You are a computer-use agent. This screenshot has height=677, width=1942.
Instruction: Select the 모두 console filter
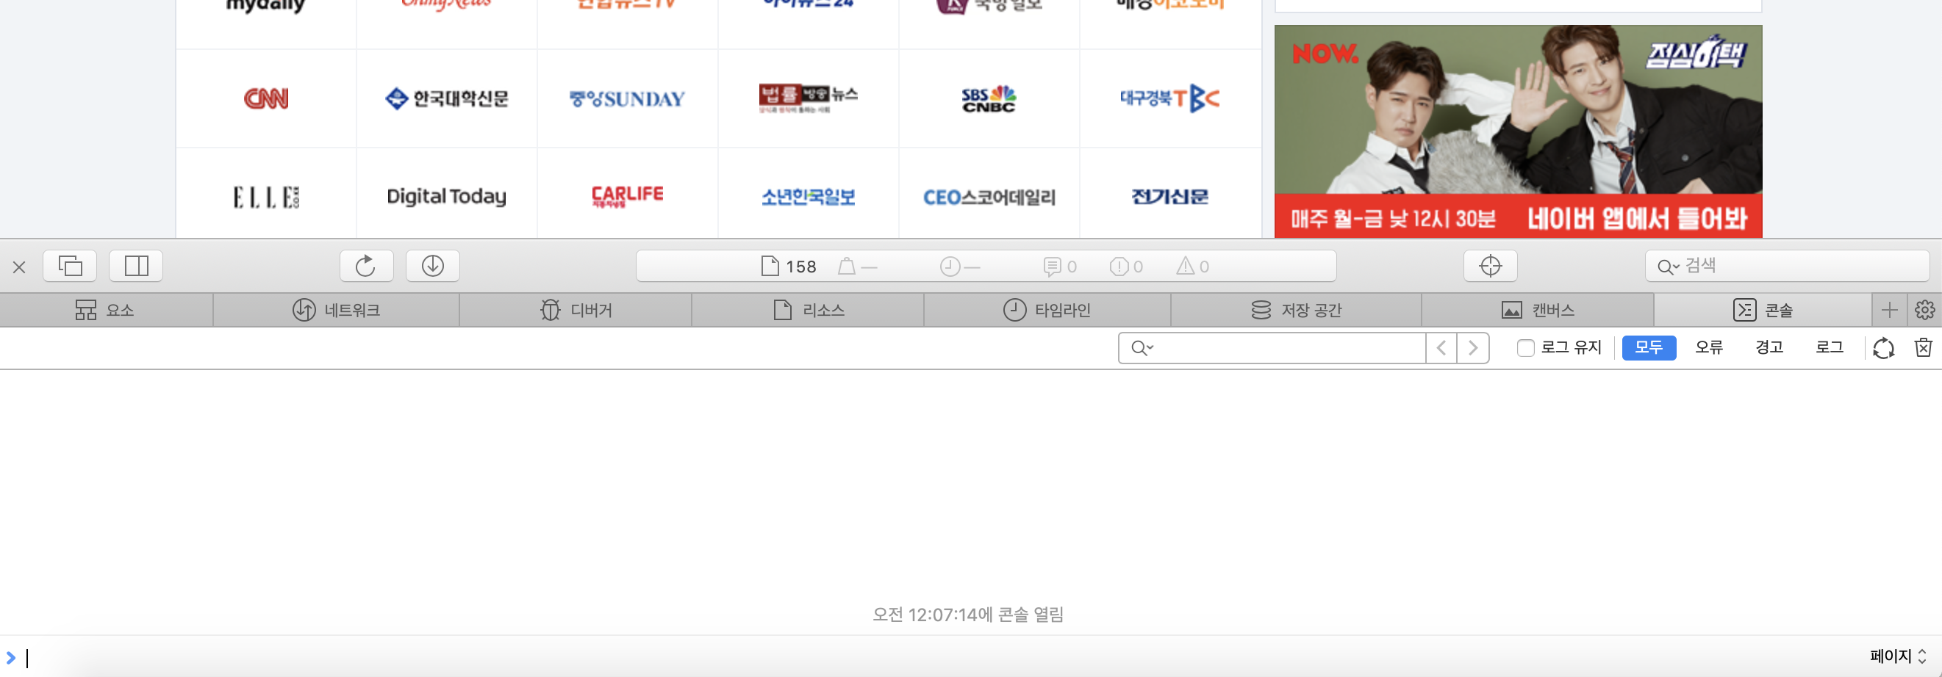pyautogui.click(x=1649, y=348)
